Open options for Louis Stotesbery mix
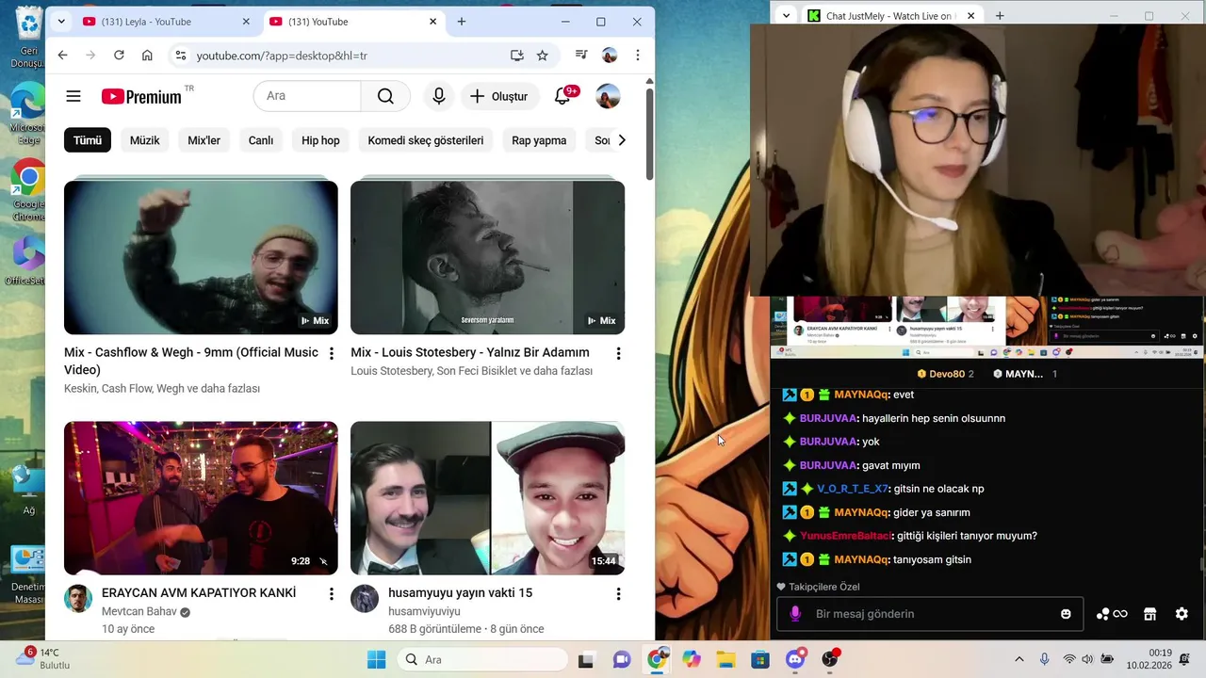Image resolution: width=1206 pixels, height=678 pixels. tap(618, 353)
